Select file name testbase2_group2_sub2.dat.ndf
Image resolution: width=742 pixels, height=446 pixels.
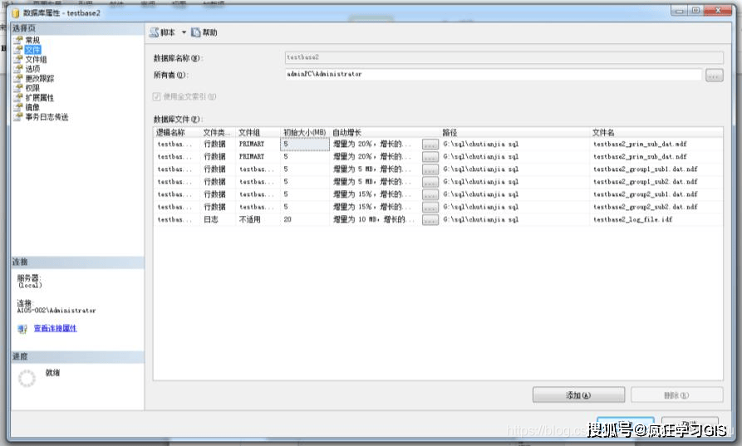coord(645,207)
